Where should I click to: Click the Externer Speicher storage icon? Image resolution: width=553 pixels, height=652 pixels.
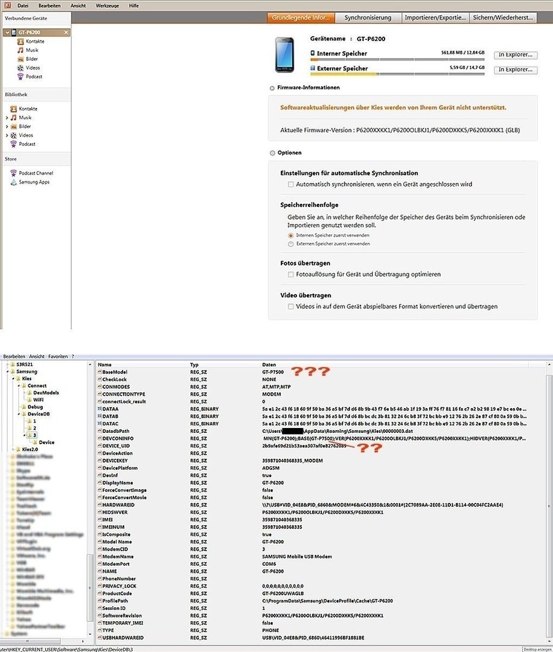pos(313,68)
